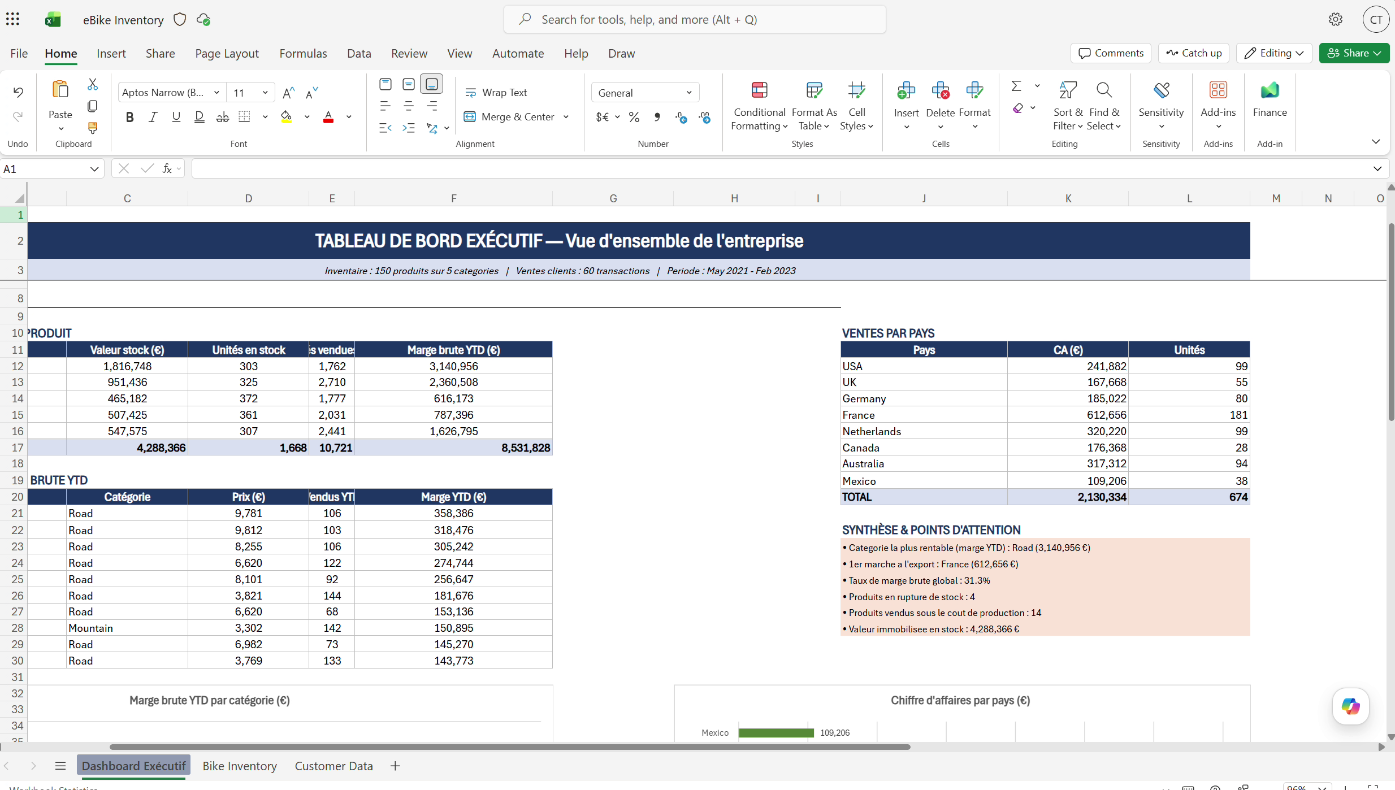
Task: Toggle Bottom Align
Action: (431, 84)
